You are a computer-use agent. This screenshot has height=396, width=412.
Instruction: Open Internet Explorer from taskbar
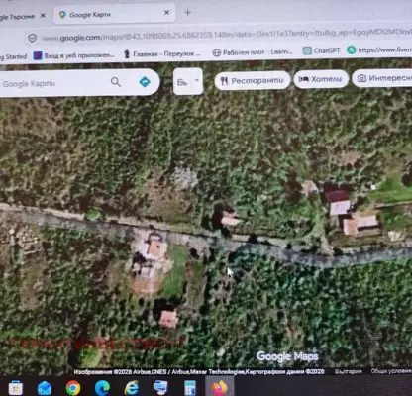point(132,388)
